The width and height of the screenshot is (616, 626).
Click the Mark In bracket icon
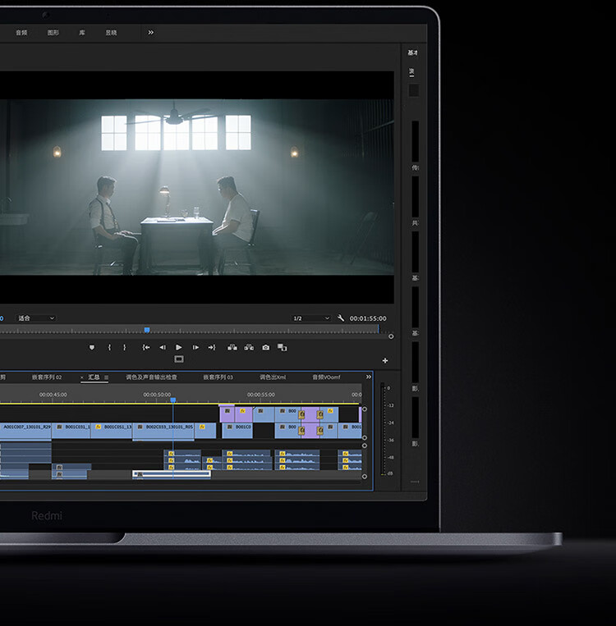point(109,347)
